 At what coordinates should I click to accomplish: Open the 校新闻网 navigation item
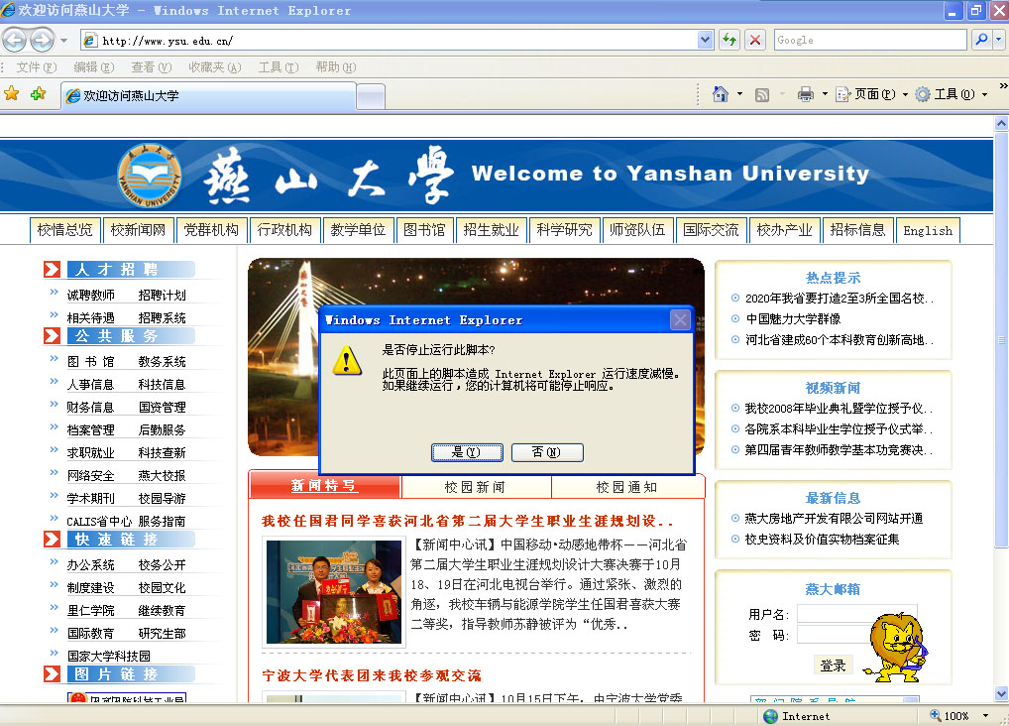tap(139, 230)
